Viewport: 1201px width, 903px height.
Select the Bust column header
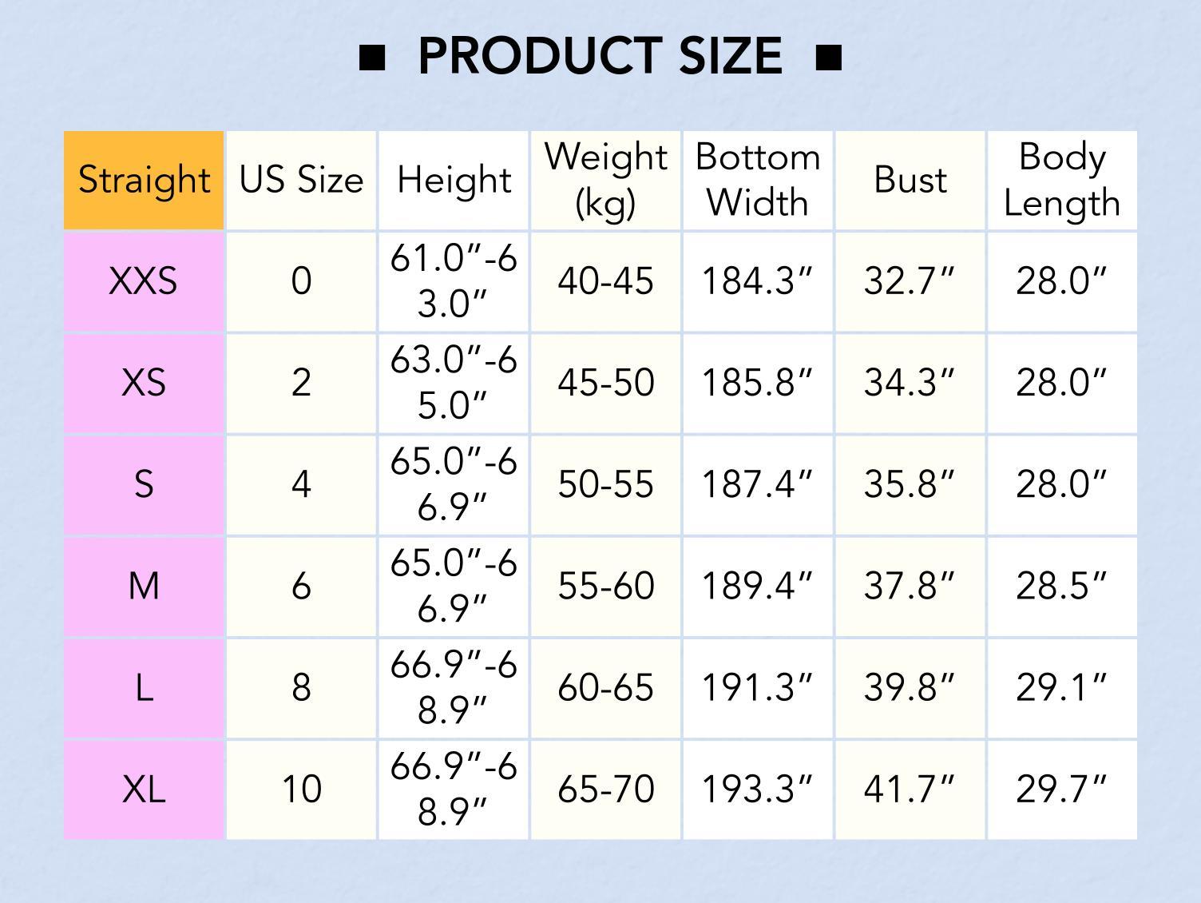tap(910, 180)
